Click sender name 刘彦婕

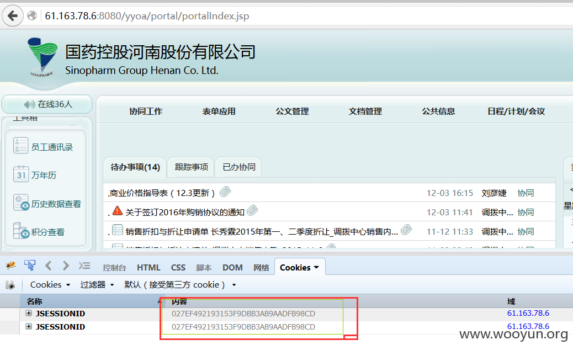point(494,193)
